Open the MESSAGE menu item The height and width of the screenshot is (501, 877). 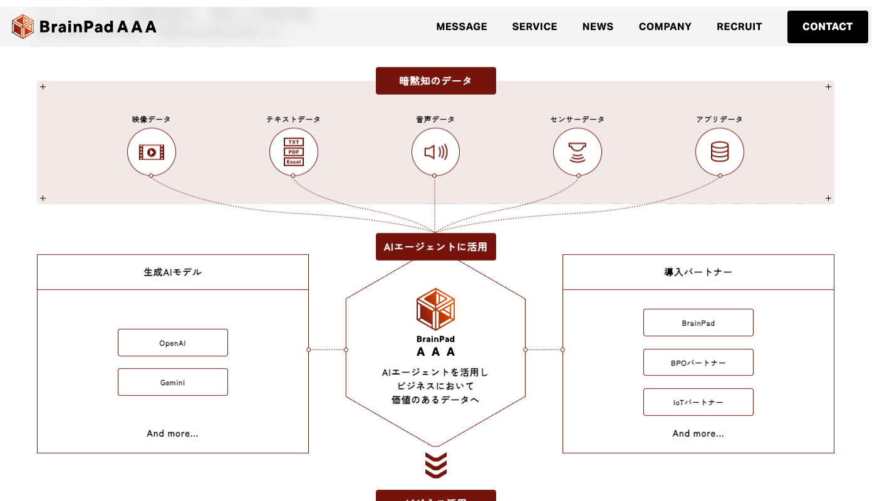[462, 27]
